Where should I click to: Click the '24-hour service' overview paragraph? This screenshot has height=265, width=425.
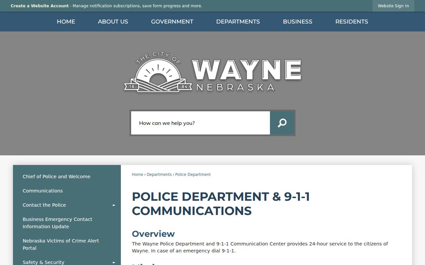point(260,247)
